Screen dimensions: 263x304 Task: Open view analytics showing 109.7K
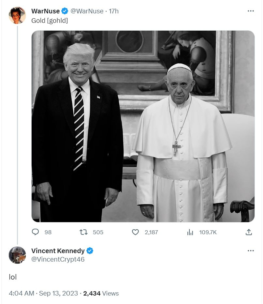tap(190, 232)
